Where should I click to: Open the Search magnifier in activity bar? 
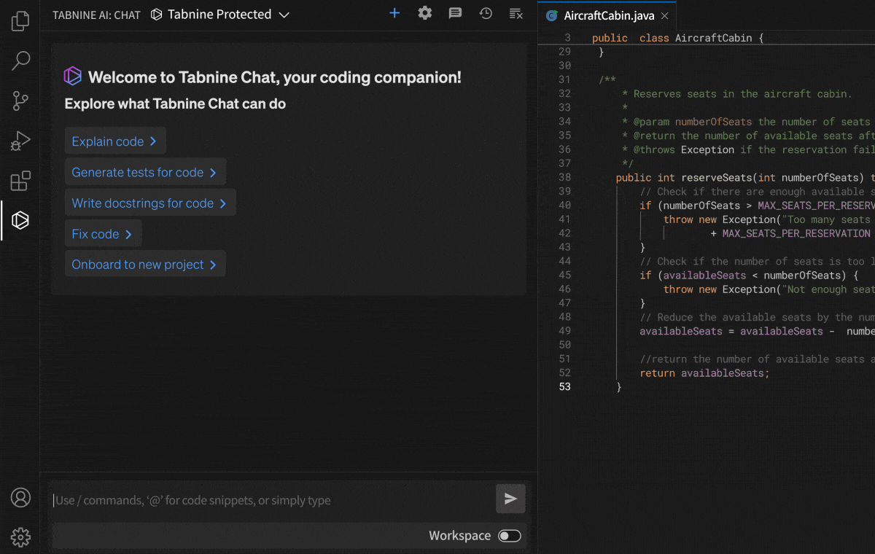(20, 61)
